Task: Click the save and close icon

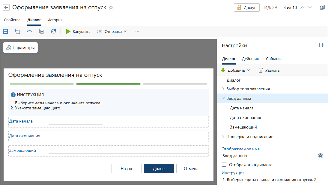Action: [x=17, y=31]
